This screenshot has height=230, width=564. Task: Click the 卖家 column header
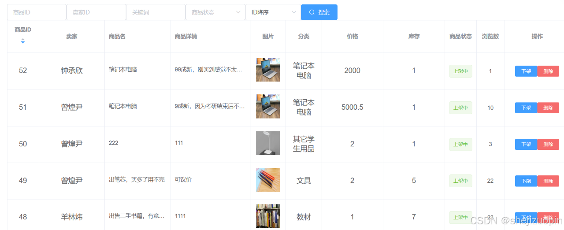pos(72,37)
